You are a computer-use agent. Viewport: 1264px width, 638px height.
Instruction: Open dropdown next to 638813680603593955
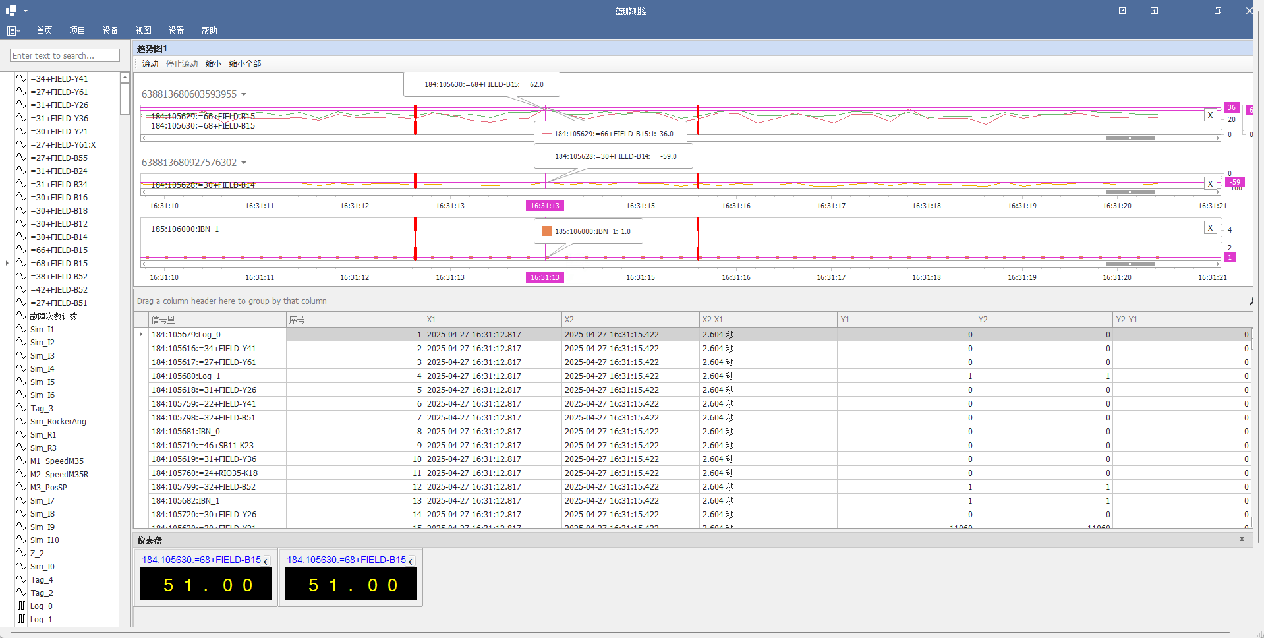pos(244,94)
